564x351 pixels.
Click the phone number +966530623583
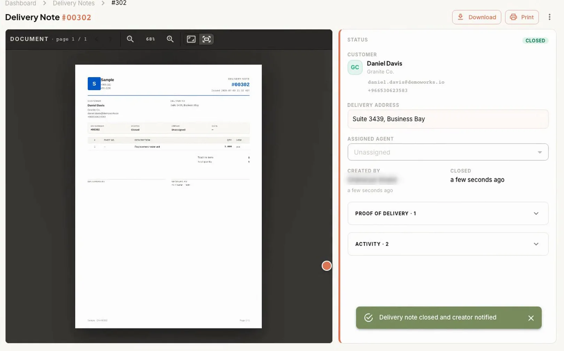click(387, 90)
